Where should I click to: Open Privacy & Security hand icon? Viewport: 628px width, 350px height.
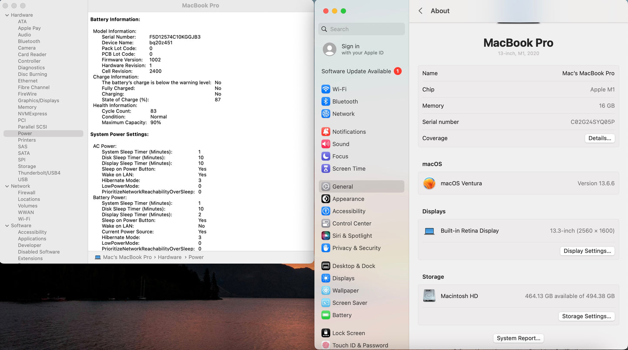tap(326, 248)
